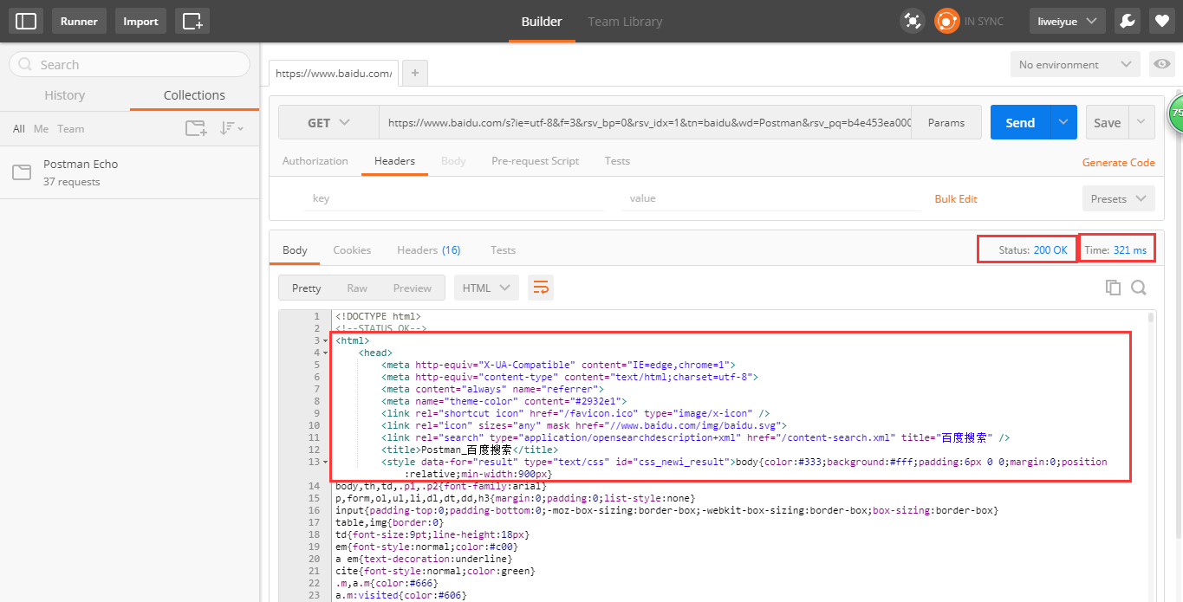1183x602 pixels.
Task: Collapse the style tag at line 13
Action: [324, 462]
